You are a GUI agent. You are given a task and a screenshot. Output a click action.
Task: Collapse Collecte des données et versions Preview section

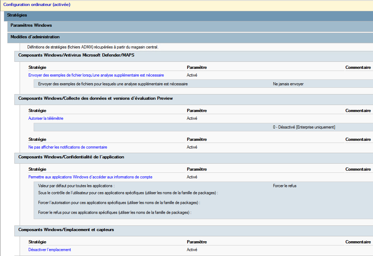(x=95, y=99)
